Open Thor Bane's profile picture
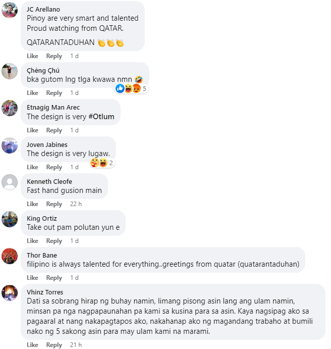Image resolution: width=331 pixels, height=349 pixels. [x=10, y=256]
